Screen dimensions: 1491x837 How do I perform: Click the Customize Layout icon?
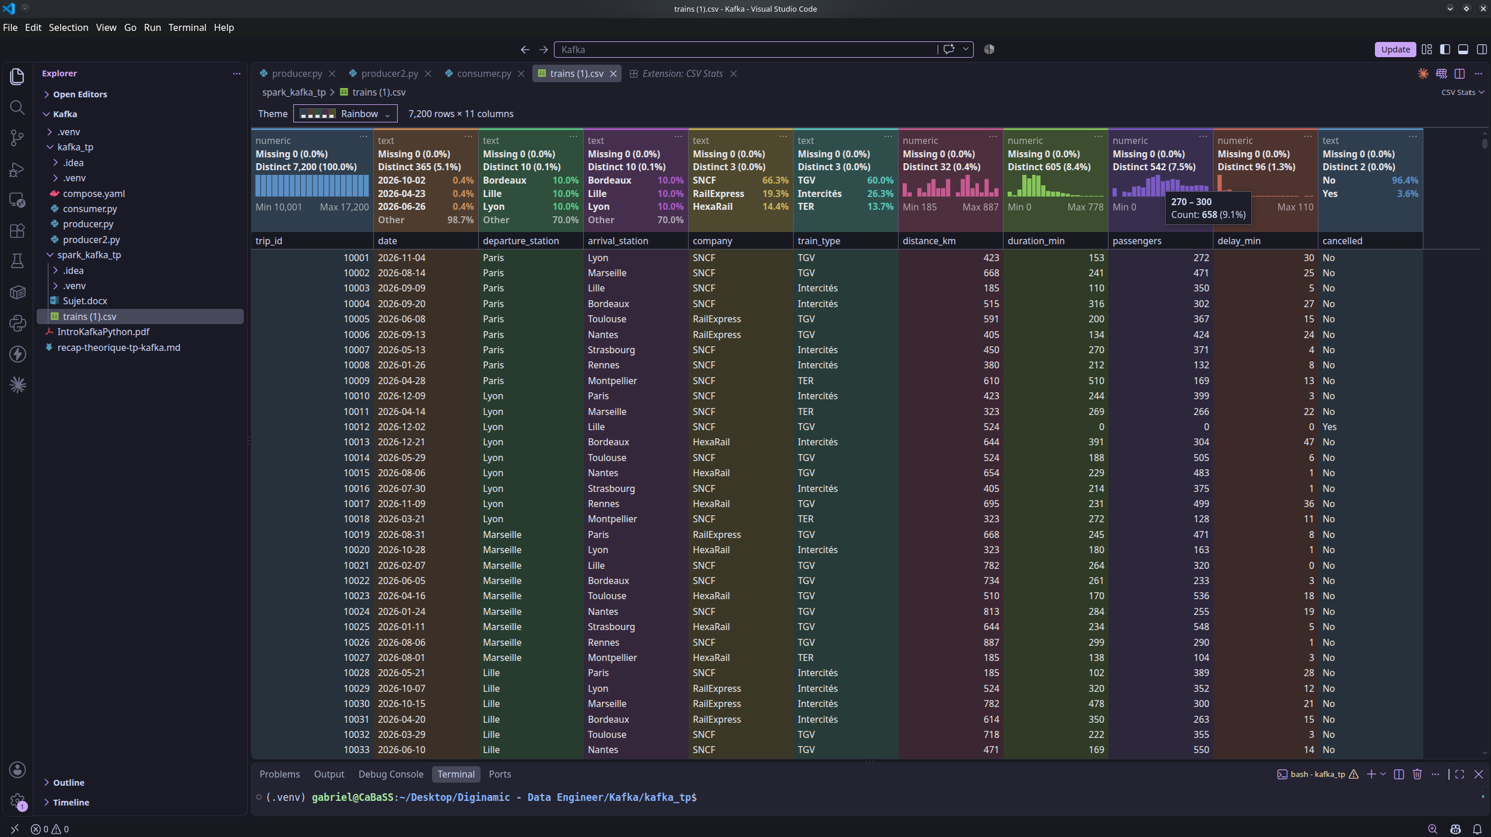[1427, 50]
